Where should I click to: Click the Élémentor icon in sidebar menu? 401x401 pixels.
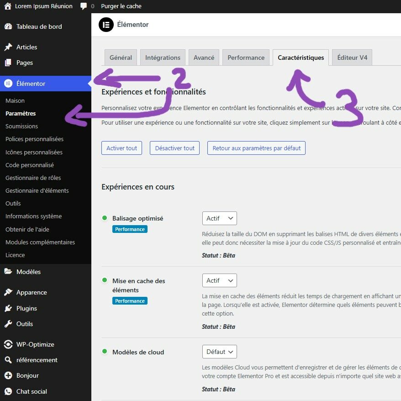(x=8, y=84)
